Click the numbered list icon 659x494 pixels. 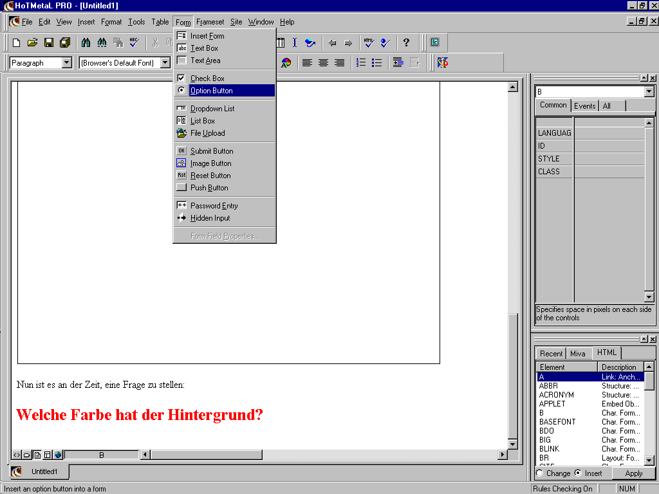pos(361,63)
